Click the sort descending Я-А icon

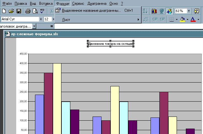pyautogui.click(x=145, y=11)
